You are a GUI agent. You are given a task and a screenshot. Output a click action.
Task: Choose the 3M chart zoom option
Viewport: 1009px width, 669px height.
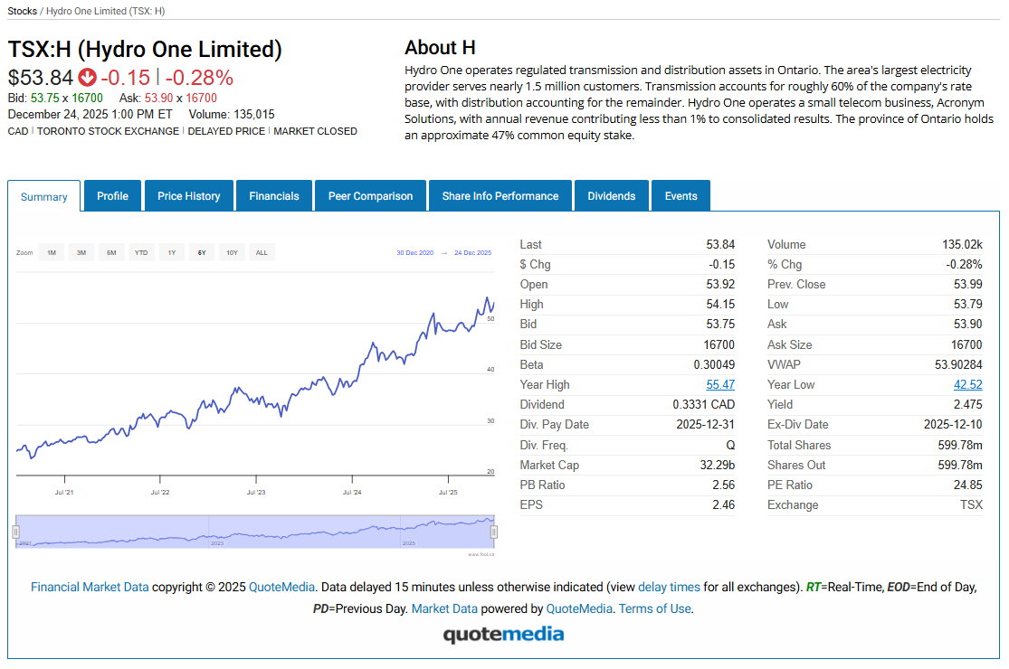[81, 253]
